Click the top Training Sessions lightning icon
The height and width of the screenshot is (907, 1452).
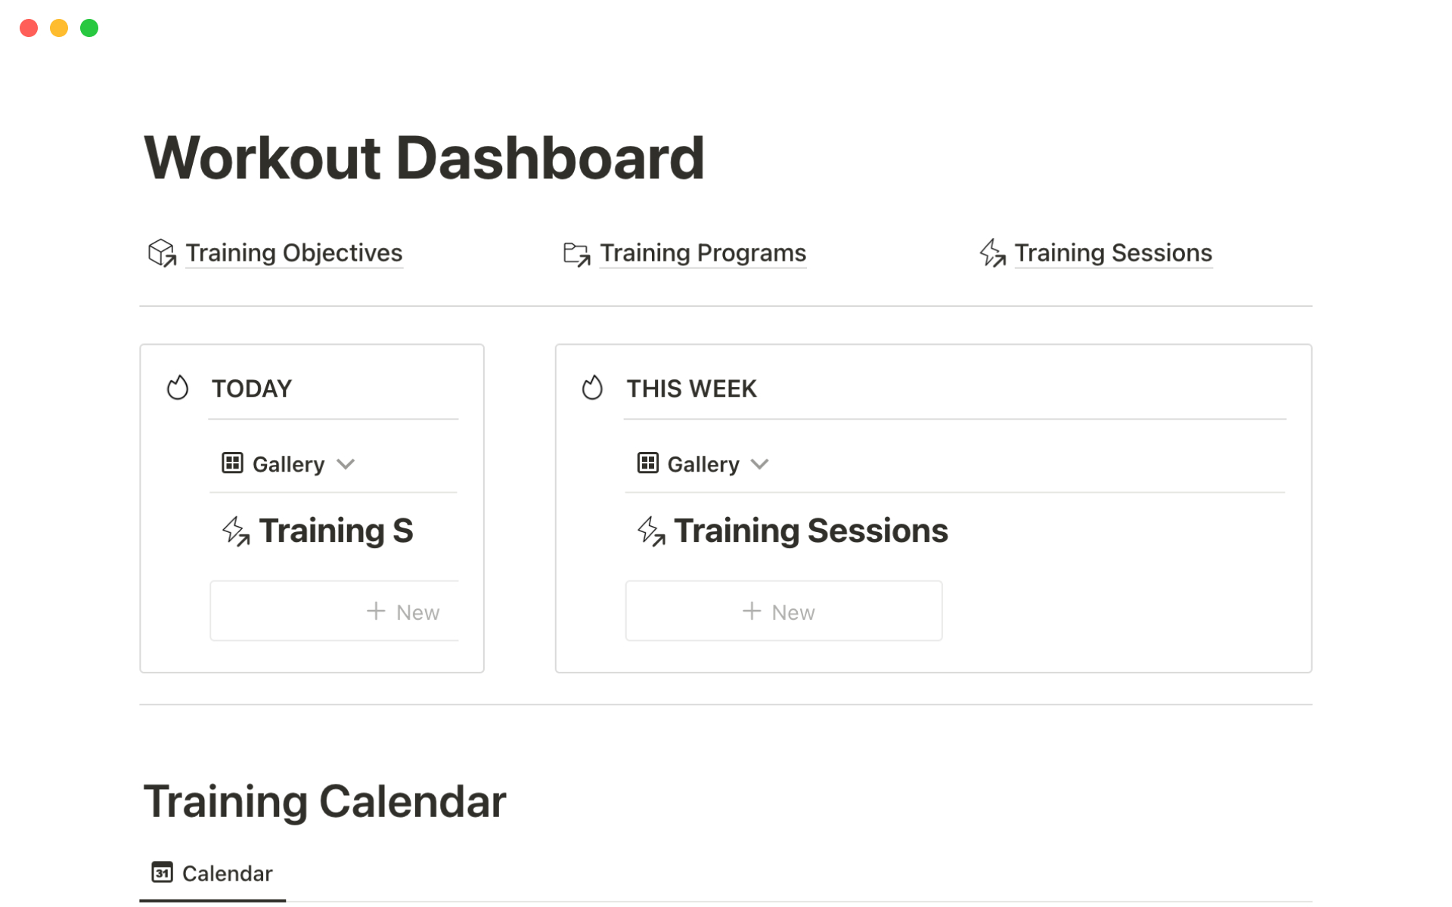coord(992,253)
